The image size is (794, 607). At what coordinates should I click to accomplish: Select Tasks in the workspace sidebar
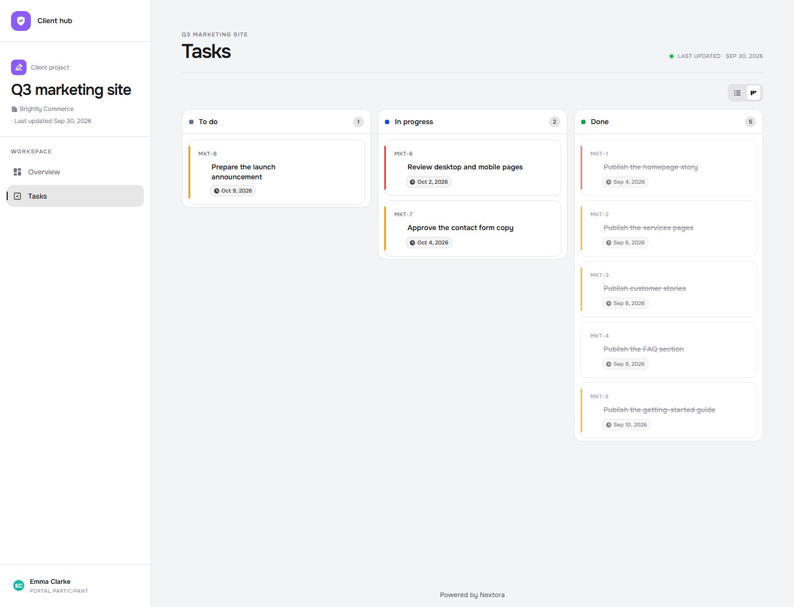[75, 196]
